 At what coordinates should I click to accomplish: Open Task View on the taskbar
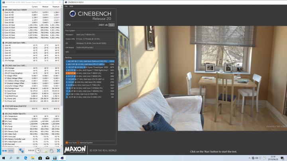coord(18,158)
